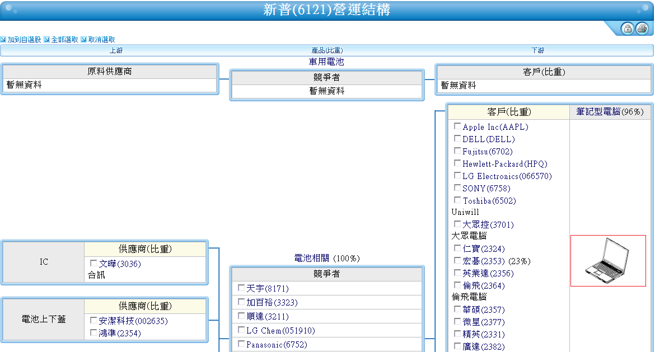Tick the 廣達(2382) checkbox
Image resolution: width=655 pixels, height=352 pixels.
click(x=457, y=346)
